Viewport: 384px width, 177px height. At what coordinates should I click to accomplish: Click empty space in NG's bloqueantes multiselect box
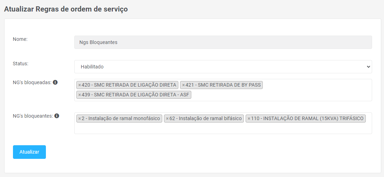(223, 128)
